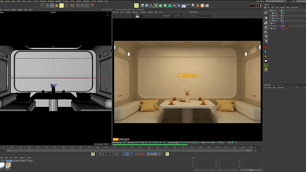Viewport: 306px width, 172px height.
Task: Click the Apply button in coordinates panel
Action: tap(251, 170)
